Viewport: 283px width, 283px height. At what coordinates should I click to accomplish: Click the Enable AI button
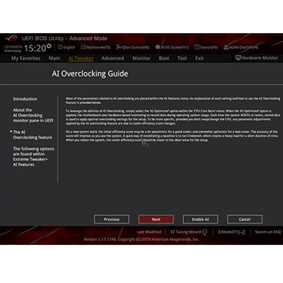201,219
